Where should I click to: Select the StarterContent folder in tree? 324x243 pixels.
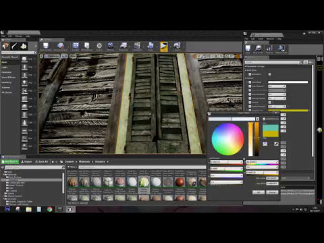(x=14, y=196)
